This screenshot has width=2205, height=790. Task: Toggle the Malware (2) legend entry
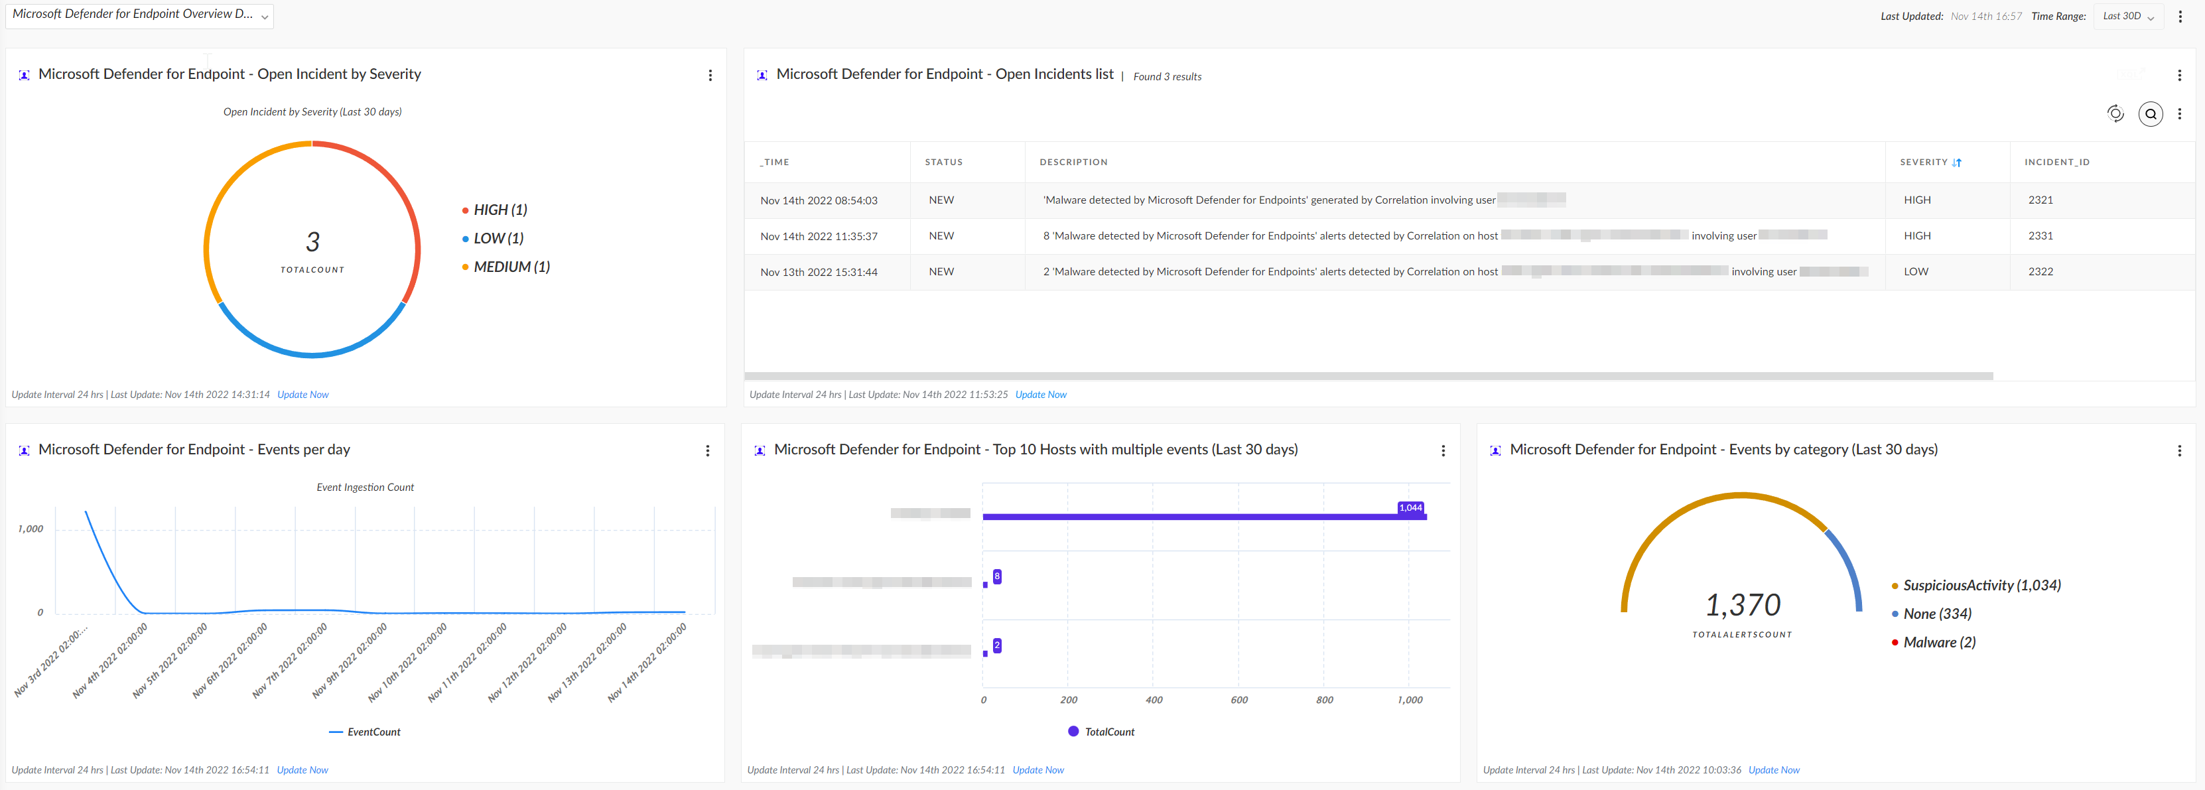tap(1934, 643)
